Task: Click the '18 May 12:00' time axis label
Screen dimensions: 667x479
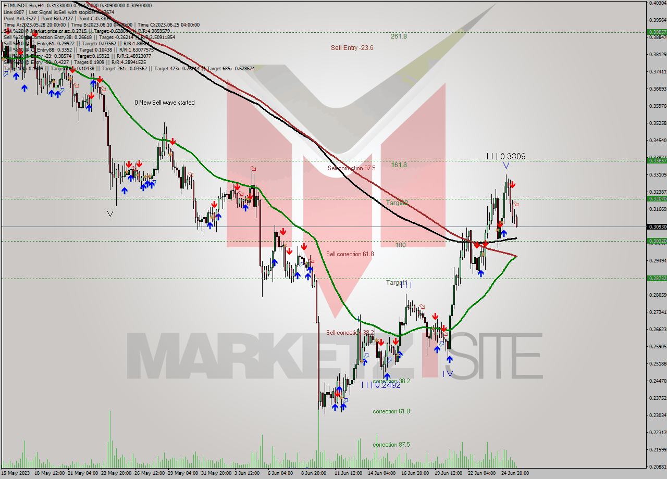Action: (50, 473)
